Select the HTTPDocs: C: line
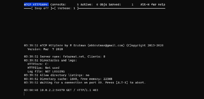The width and height of the screenshot is (204, 99). [38, 64]
